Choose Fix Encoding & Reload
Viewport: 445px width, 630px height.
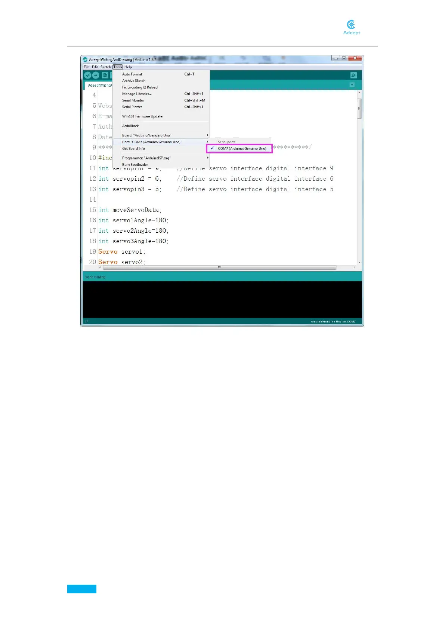coord(161,87)
